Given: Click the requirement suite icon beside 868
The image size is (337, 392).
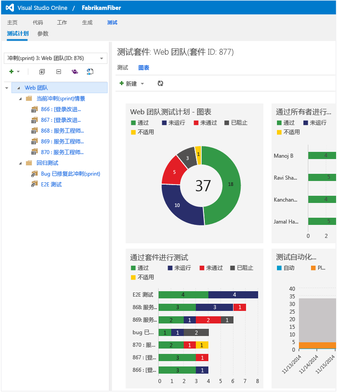Looking at the screenshot, I should coord(35,131).
